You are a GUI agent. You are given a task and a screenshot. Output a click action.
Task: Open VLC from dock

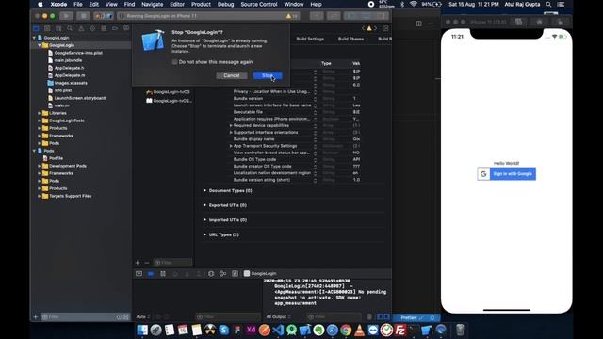pos(359,330)
